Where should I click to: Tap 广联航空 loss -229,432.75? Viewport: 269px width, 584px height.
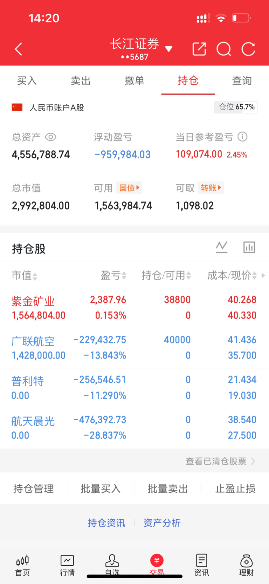(100, 340)
